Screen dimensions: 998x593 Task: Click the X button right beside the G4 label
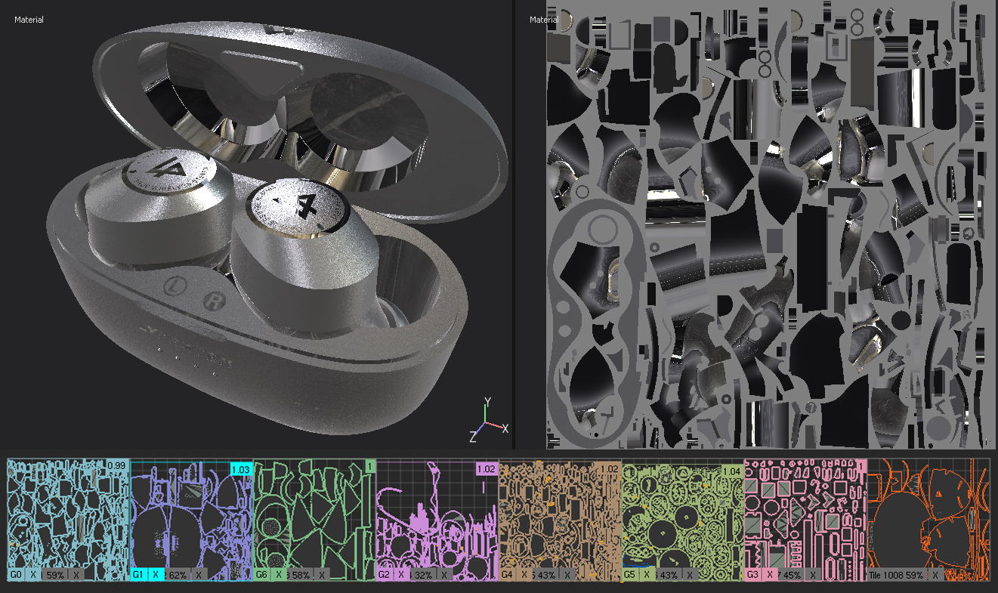(524, 575)
